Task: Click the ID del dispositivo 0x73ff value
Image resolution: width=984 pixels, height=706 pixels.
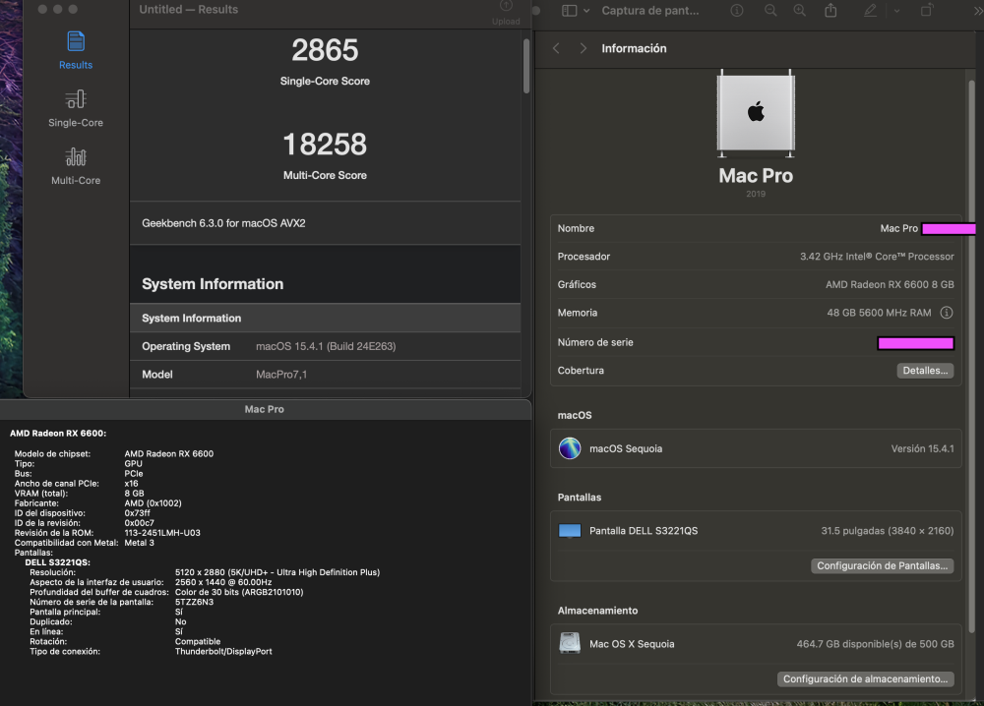Action: (137, 513)
